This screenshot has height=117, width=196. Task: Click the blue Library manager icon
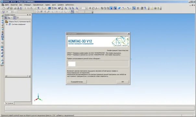tap(50, 8)
